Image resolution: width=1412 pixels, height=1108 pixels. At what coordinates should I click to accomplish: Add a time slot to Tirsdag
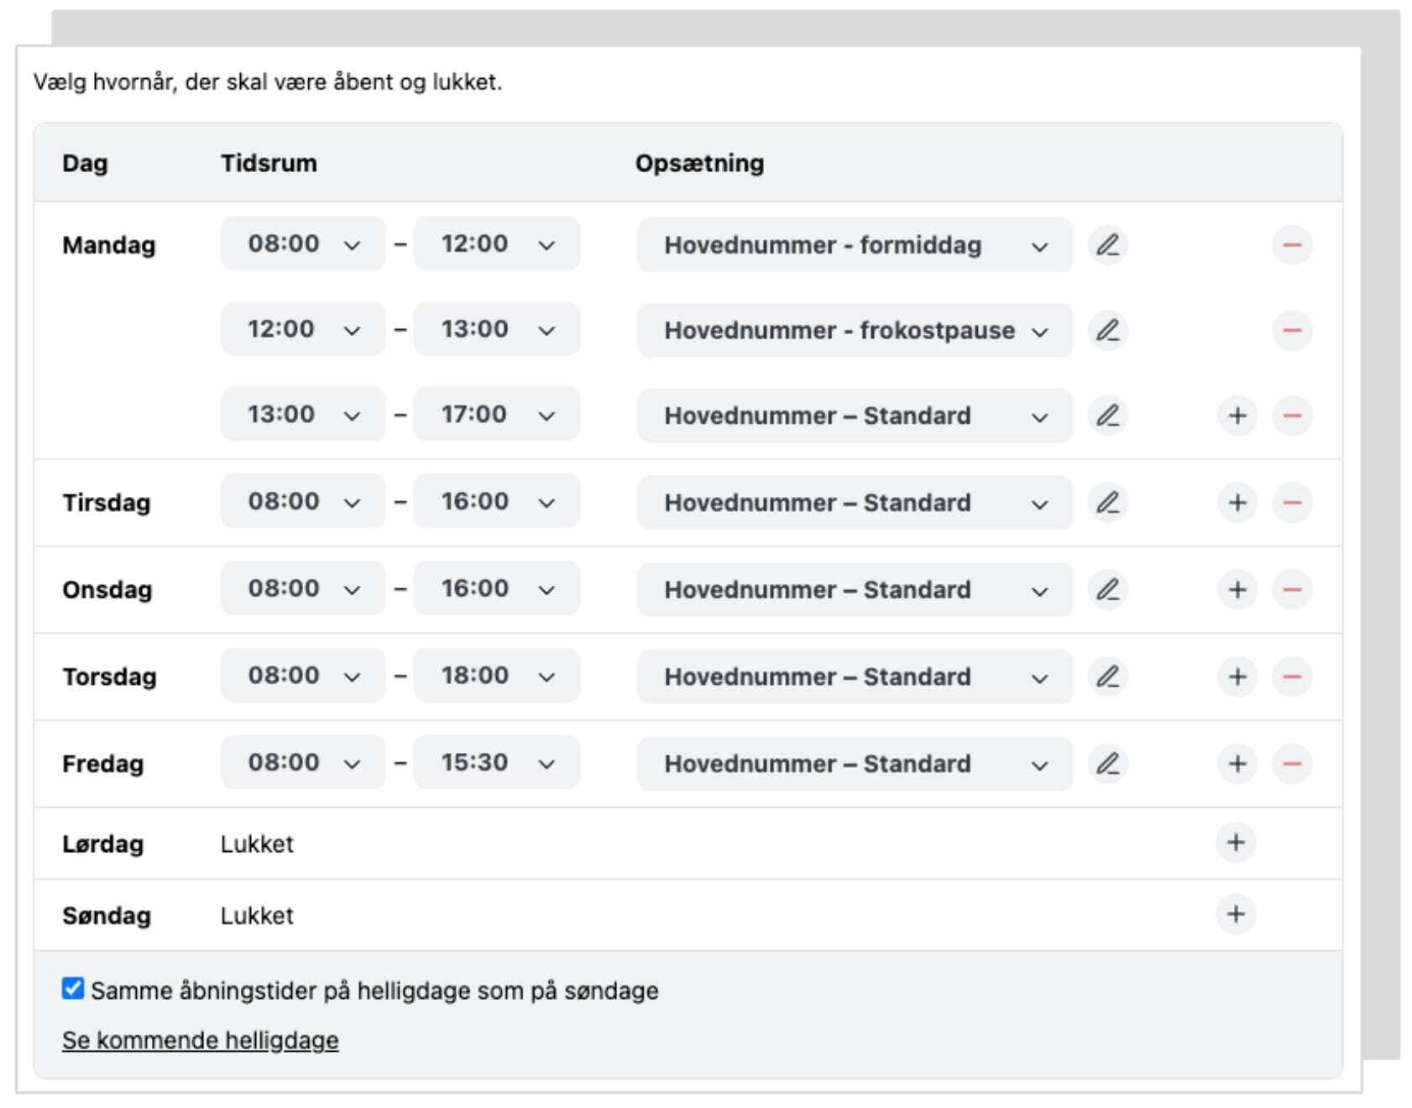[x=1237, y=503]
